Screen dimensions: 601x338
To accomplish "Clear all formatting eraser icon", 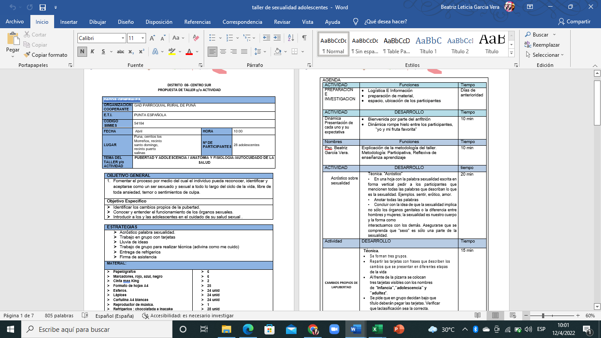I will point(197,38).
